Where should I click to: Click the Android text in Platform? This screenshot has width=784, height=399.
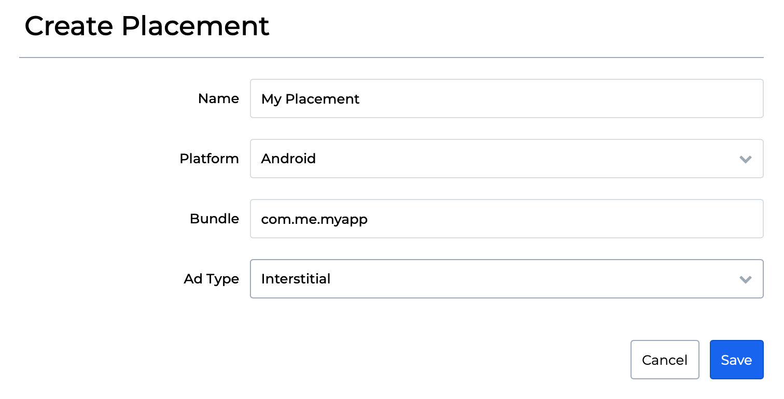point(288,159)
